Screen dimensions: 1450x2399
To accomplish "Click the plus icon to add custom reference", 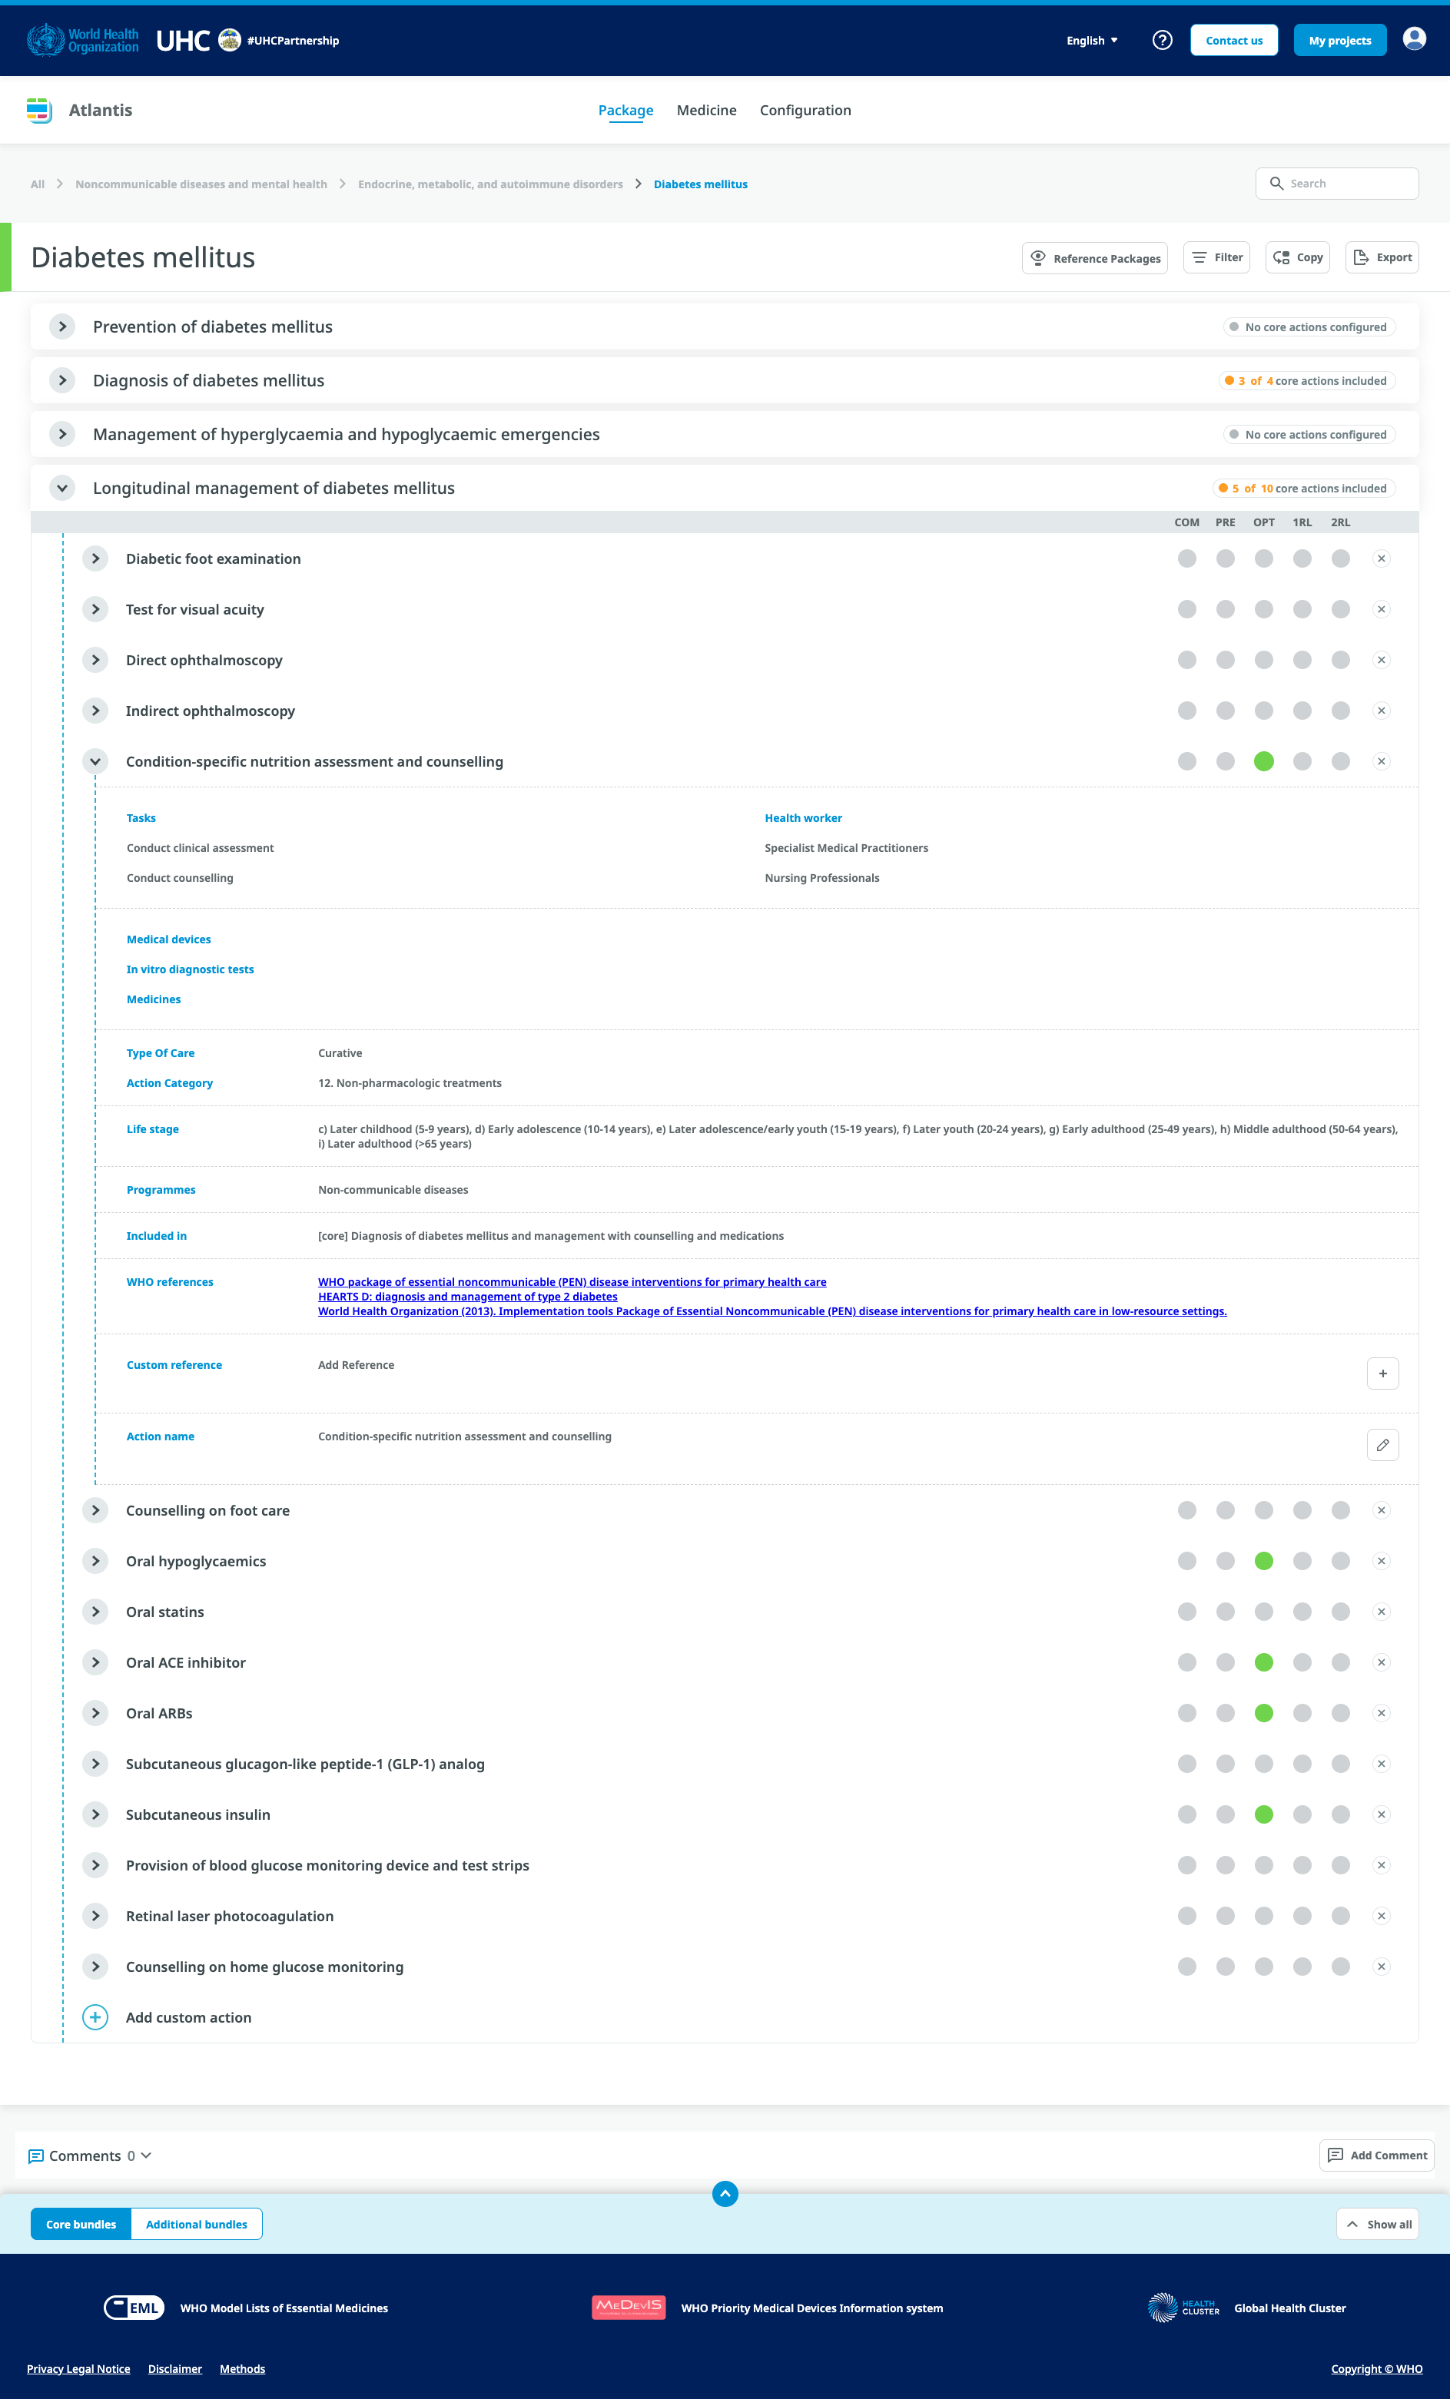I will tap(1382, 1373).
